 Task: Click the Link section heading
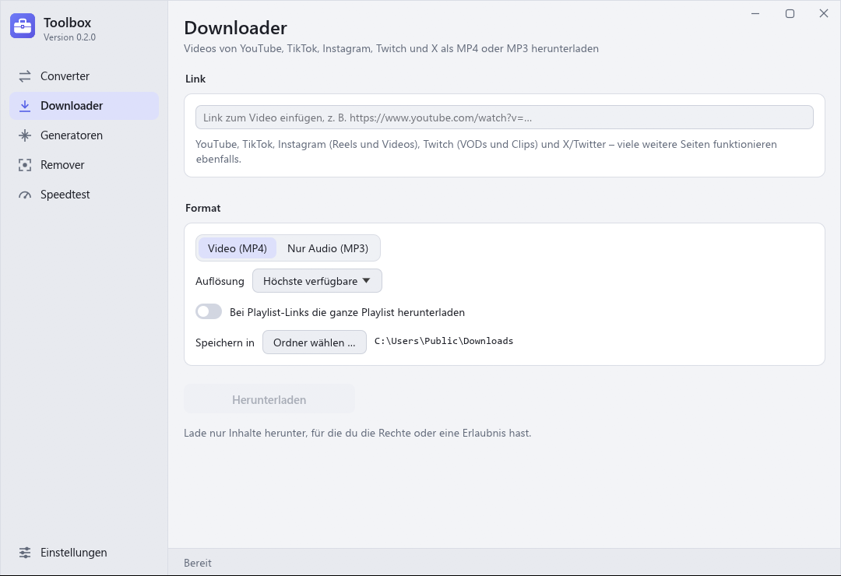tap(195, 79)
